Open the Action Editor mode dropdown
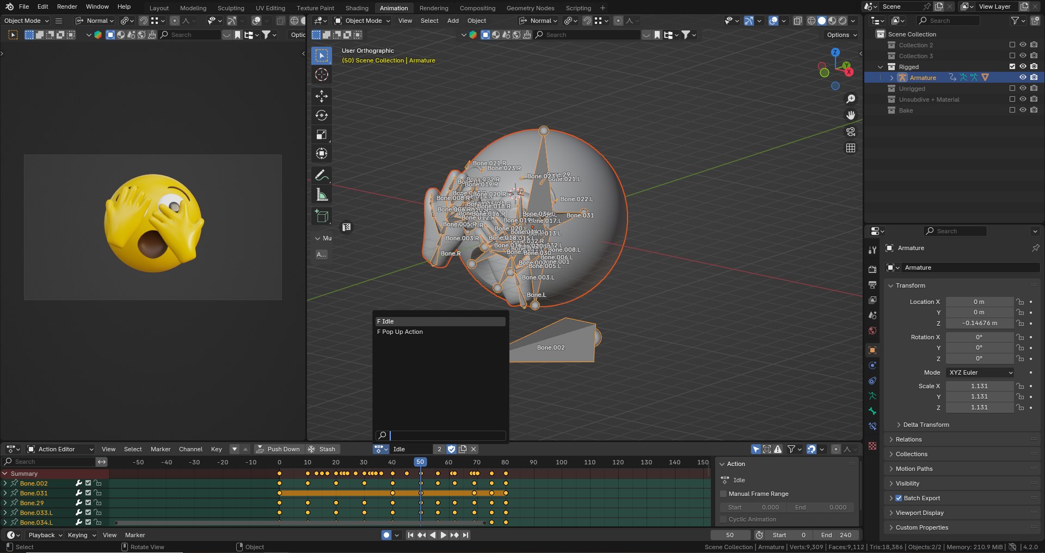1045x553 pixels. coord(61,449)
